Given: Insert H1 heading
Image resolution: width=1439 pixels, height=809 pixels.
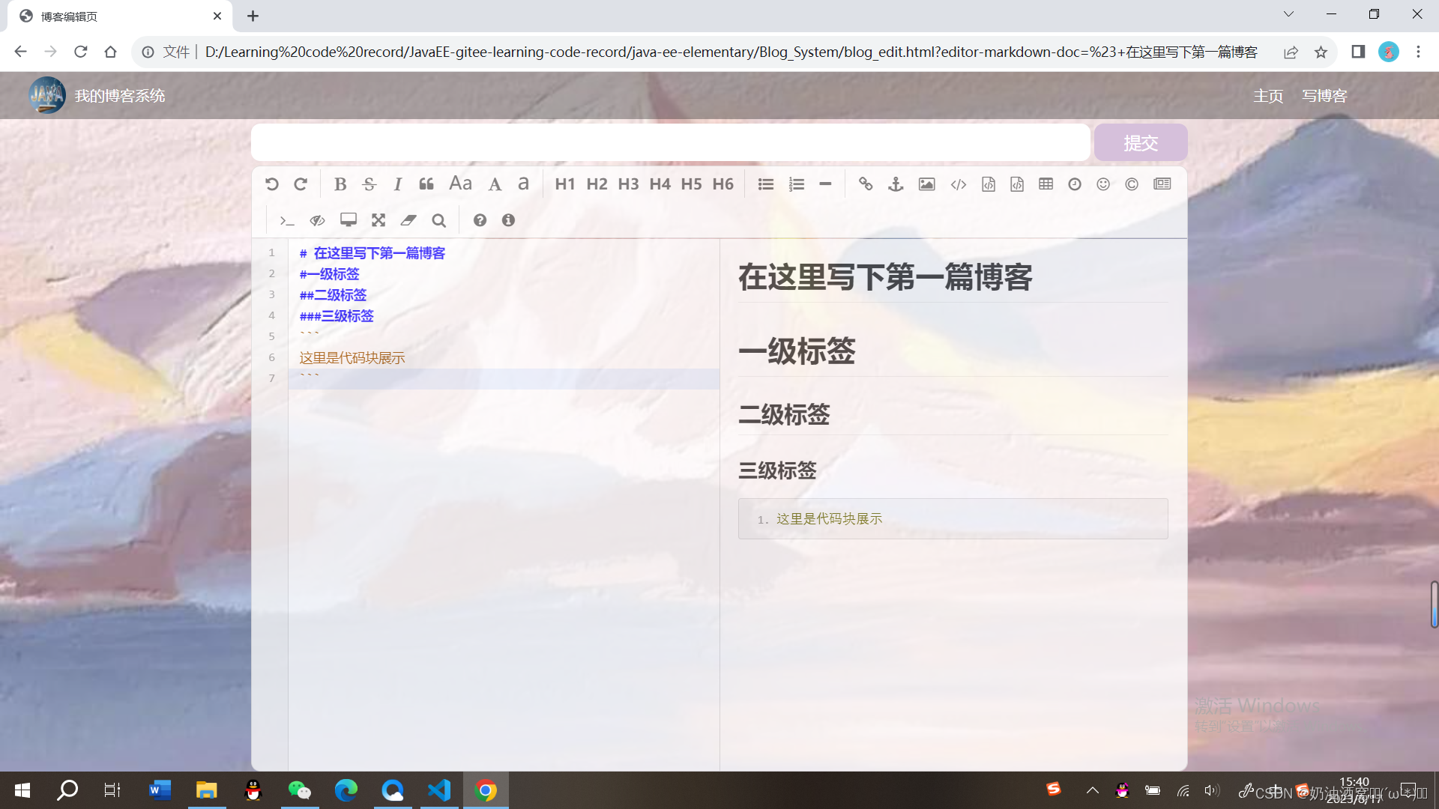Looking at the screenshot, I should 565,184.
